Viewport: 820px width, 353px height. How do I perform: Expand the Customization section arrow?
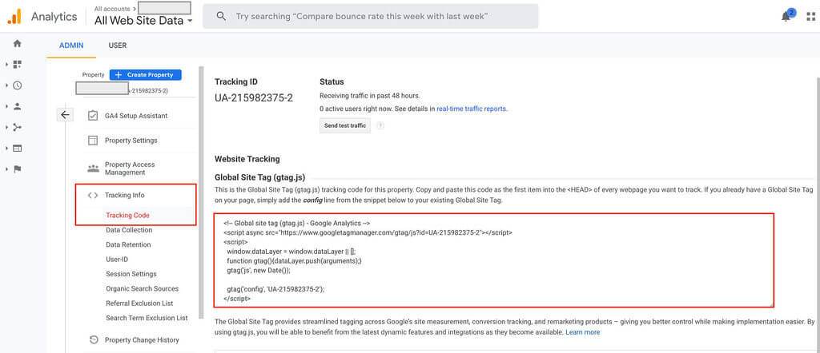click(6, 64)
